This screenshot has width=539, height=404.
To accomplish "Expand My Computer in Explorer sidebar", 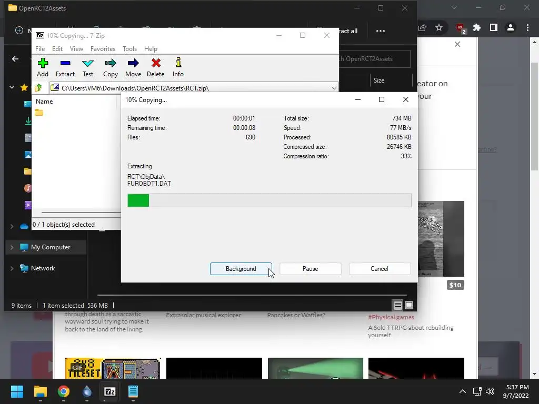I will pyautogui.click(x=12, y=247).
